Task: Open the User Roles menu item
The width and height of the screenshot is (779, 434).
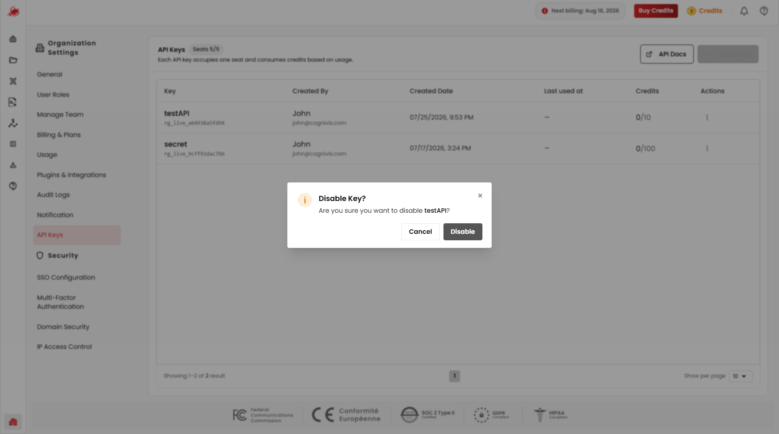Action: coord(53,95)
